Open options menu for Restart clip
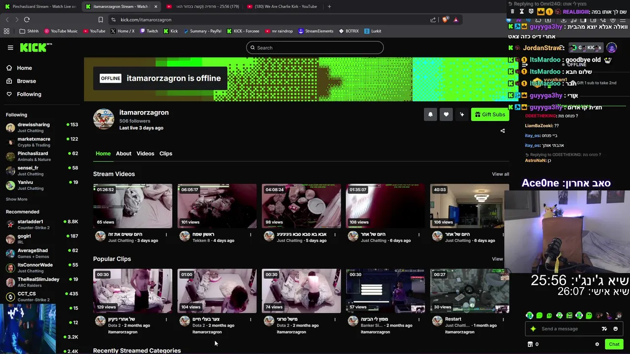The width and height of the screenshot is (630, 354). [x=503, y=320]
